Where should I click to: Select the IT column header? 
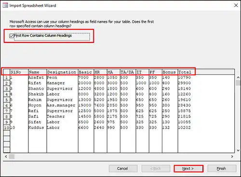[142, 72]
